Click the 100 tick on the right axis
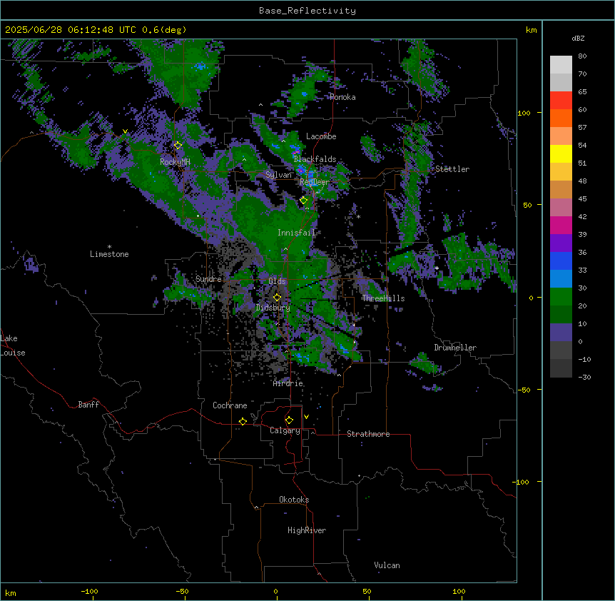Image resolution: width=615 pixels, height=601 pixels. point(524,113)
